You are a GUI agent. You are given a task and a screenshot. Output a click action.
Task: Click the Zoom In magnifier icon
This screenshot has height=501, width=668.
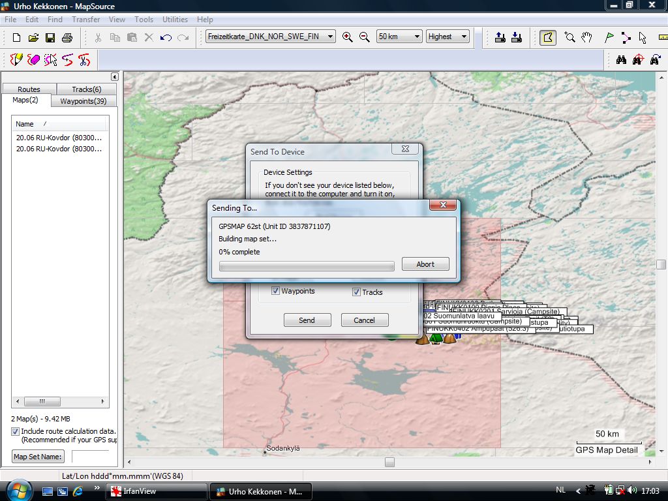(x=348, y=37)
